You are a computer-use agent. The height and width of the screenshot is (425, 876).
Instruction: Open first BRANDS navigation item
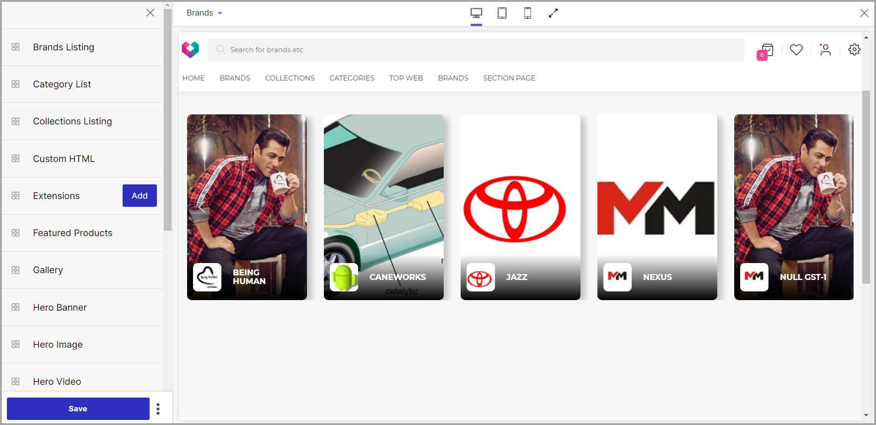[x=235, y=78]
